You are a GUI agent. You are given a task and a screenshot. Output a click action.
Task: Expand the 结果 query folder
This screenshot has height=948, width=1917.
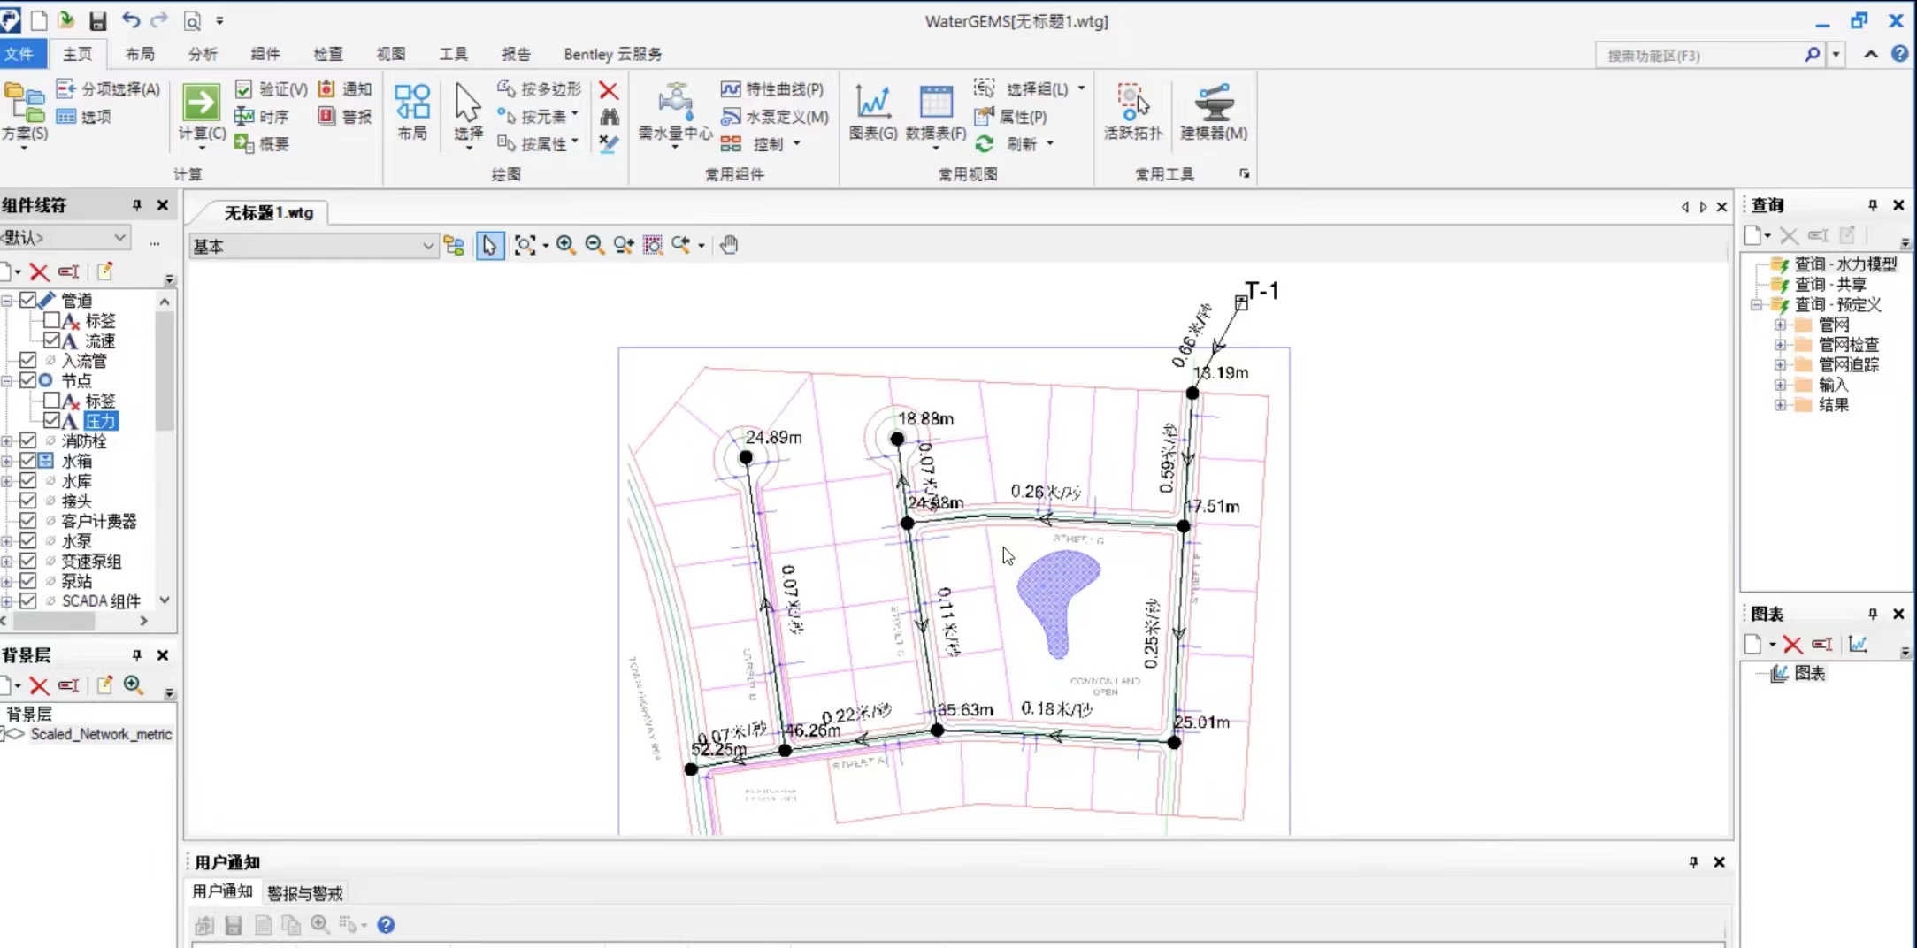click(1780, 405)
